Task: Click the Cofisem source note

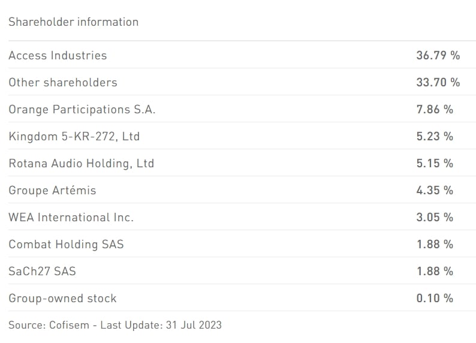Action: click(115, 326)
